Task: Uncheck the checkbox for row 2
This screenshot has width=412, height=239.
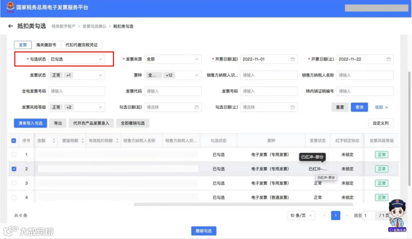Action: tap(13, 168)
